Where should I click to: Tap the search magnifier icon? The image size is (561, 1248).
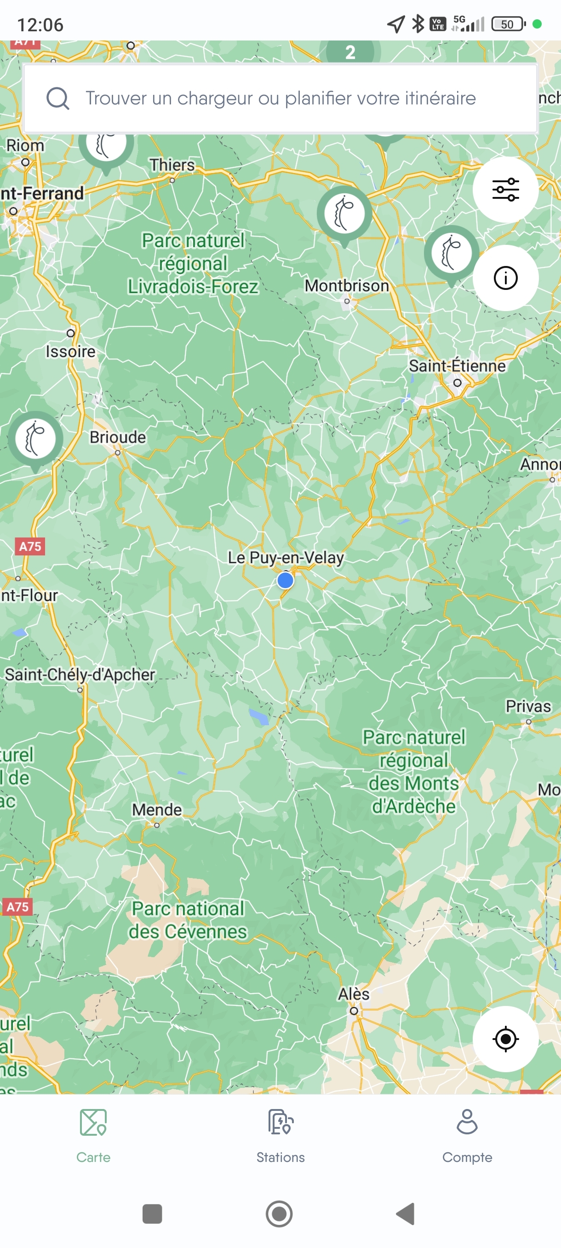pos(57,98)
